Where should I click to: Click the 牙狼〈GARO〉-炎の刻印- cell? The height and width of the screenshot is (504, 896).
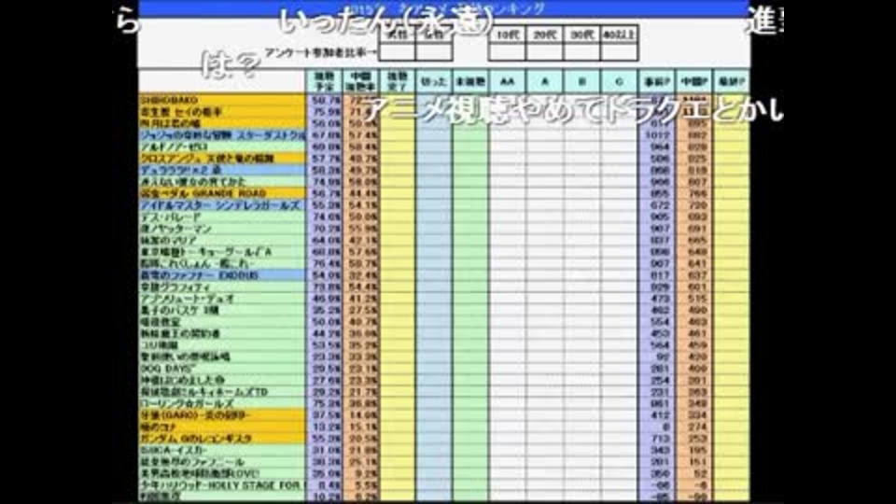point(222,414)
